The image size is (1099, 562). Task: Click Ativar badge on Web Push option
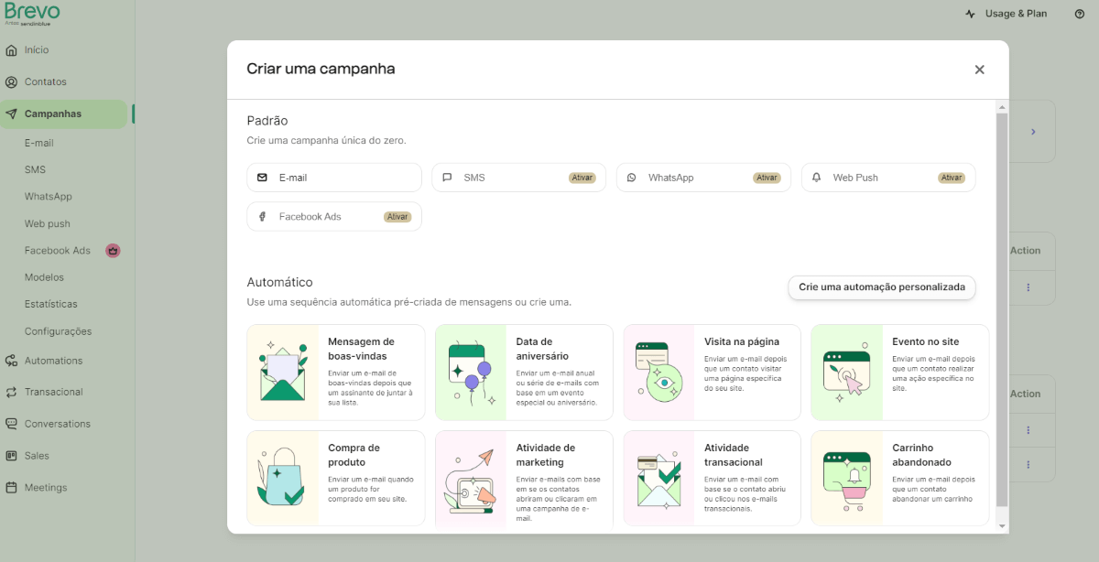(952, 178)
